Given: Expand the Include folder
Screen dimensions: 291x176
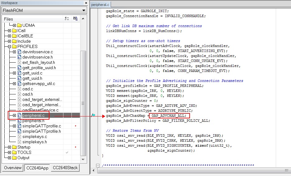Looking at the screenshot, I should (x=9, y=41).
